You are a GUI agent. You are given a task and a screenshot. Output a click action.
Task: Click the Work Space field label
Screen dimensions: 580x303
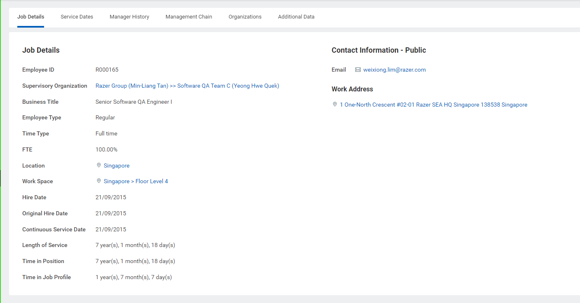37,181
